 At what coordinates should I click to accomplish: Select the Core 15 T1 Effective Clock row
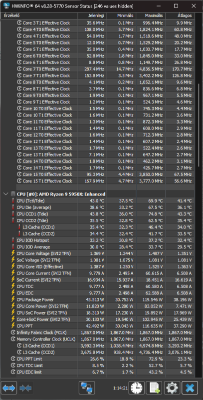(x=105, y=181)
